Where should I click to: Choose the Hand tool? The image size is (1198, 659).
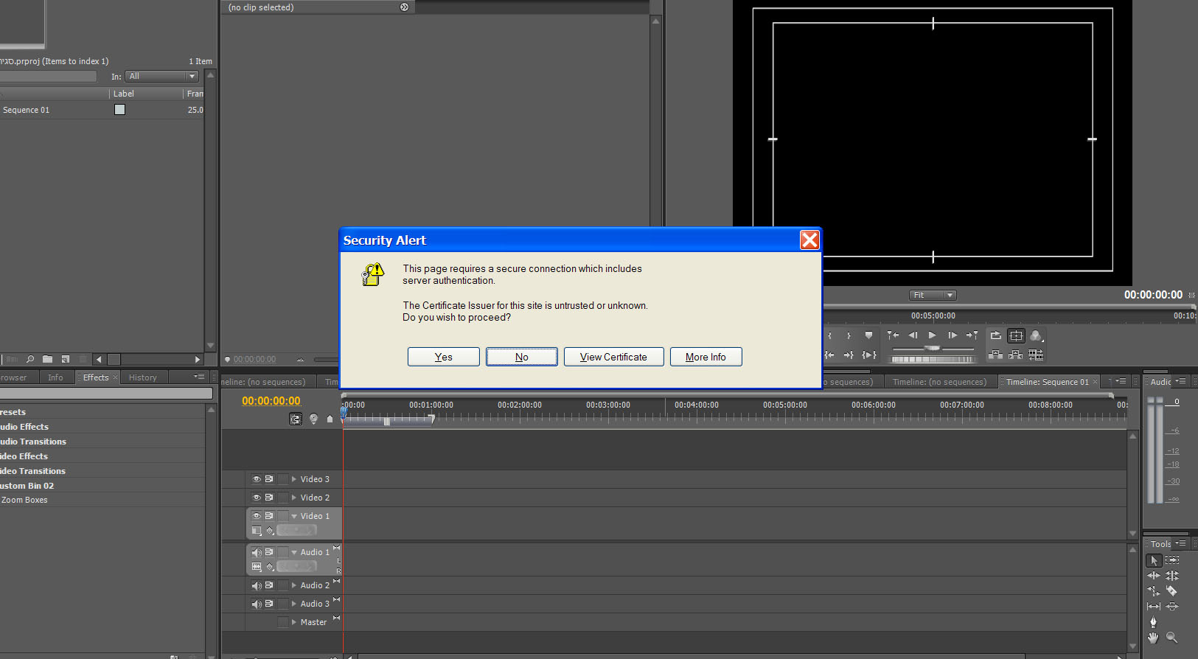(x=1154, y=638)
